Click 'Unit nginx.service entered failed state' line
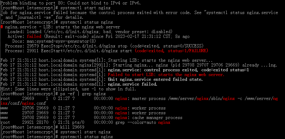Viewport: 285px width, 139px height. click(155, 79)
